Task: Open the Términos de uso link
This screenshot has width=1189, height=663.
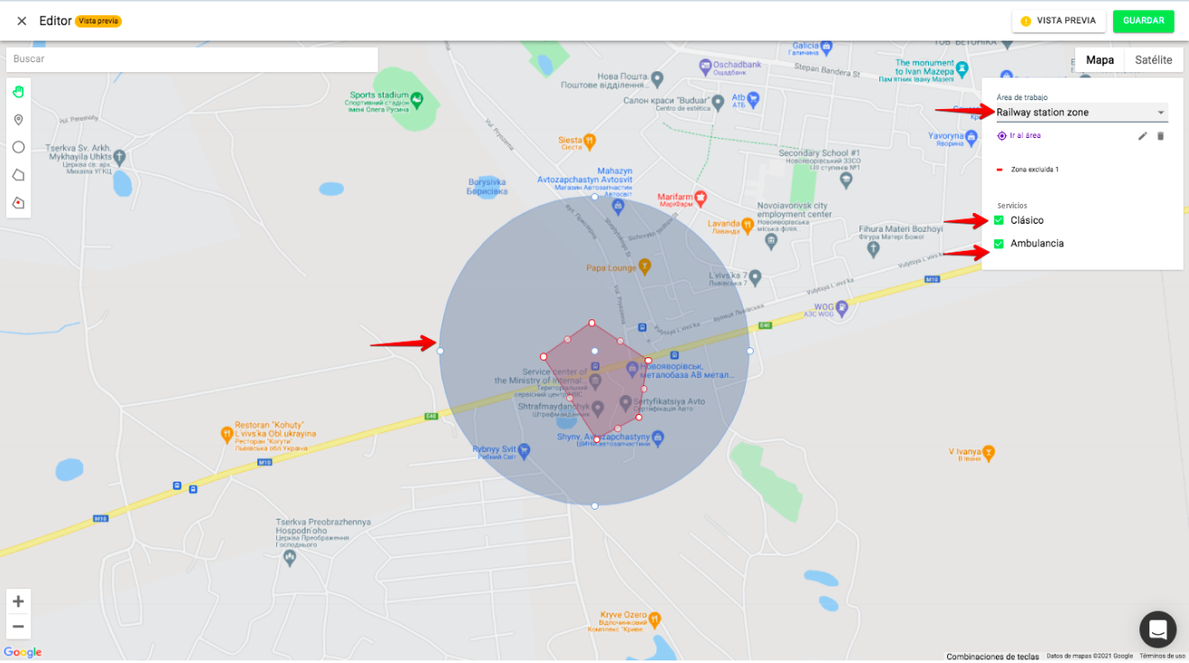Action: click(1162, 656)
